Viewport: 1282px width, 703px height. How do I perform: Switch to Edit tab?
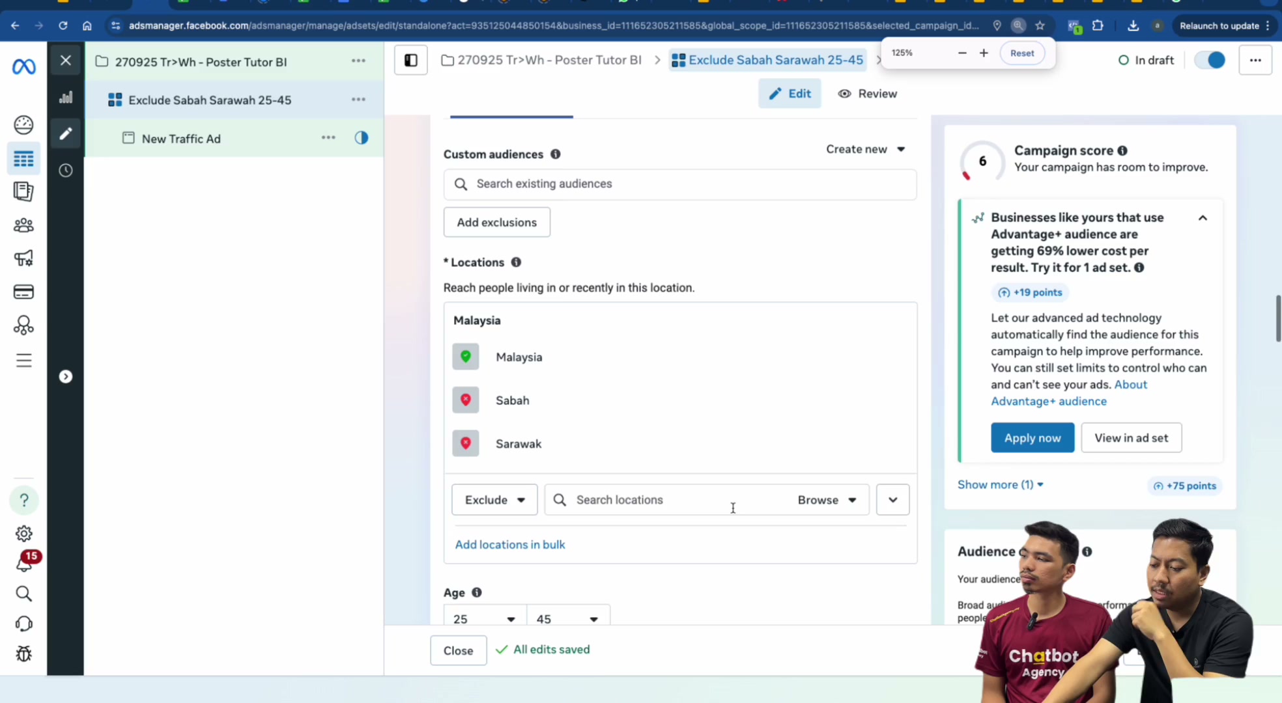[790, 94]
